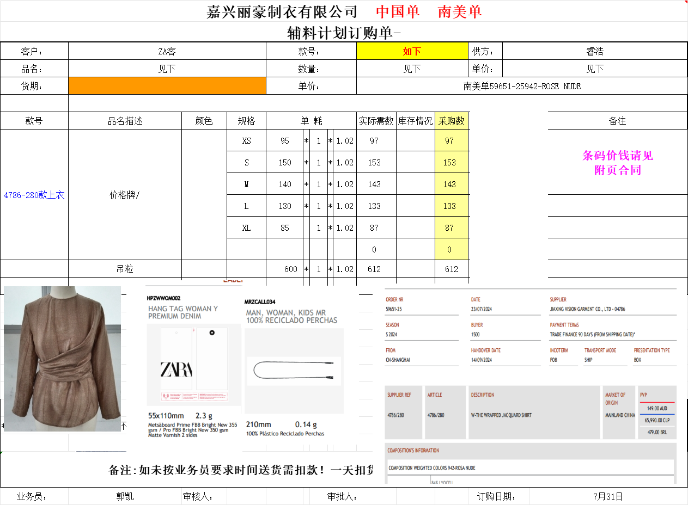Select the 南美单59651-25942-ROSE NUDE cell

(x=521, y=86)
